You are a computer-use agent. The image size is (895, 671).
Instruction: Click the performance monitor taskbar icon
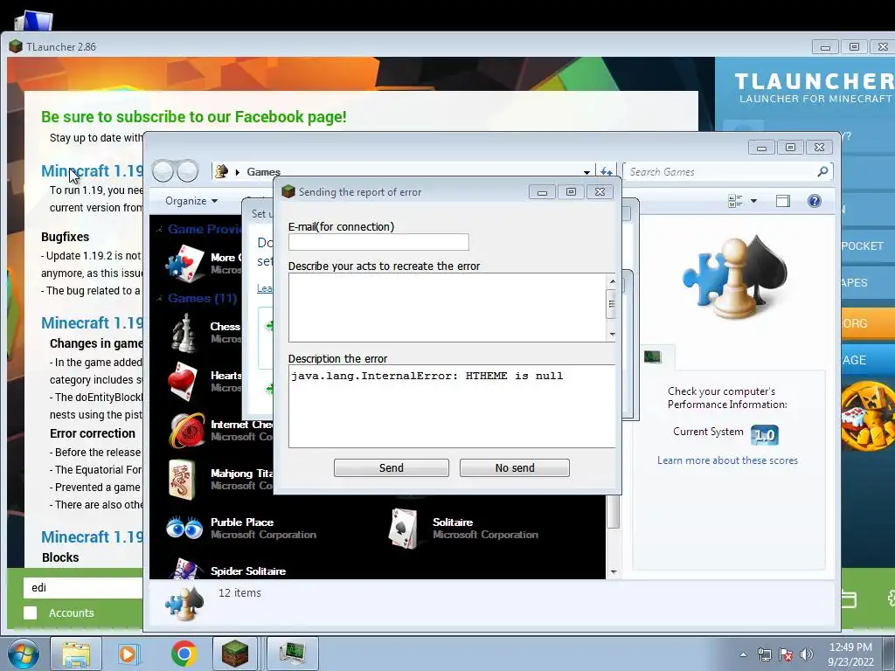[292, 654]
